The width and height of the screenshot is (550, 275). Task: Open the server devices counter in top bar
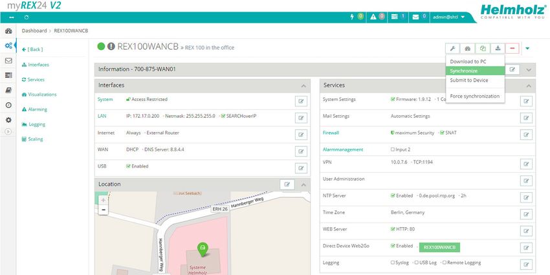[398, 16]
